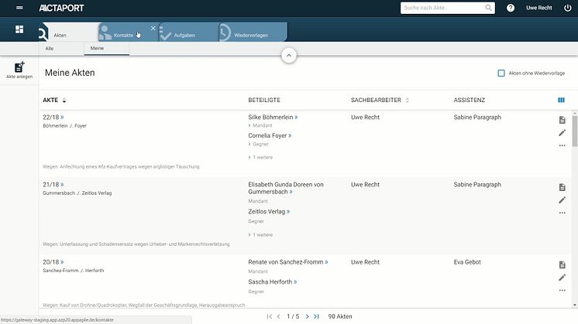Viewport: 578px width, 324px height.
Task: Select the Meine sub-tab
Action: pyautogui.click(x=106, y=49)
